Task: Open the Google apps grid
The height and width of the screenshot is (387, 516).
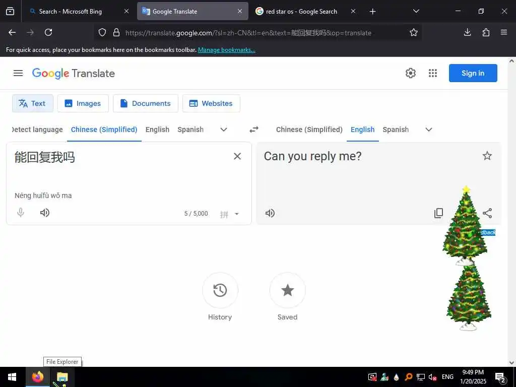Action: (433, 73)
